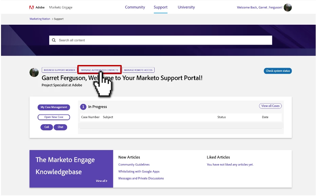The height and width of the screenshot is (196, 316).
Task: Click 'You have not liked any articles yet.'
Action: click(230, 165)
